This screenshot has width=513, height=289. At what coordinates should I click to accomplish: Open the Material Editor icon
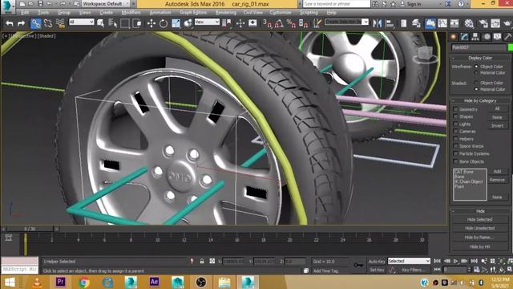point(469,23)
